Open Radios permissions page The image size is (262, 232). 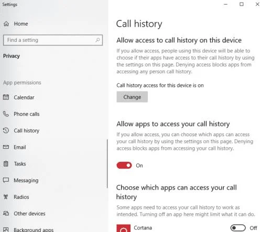pyautogui.click(x=21, y=197)
